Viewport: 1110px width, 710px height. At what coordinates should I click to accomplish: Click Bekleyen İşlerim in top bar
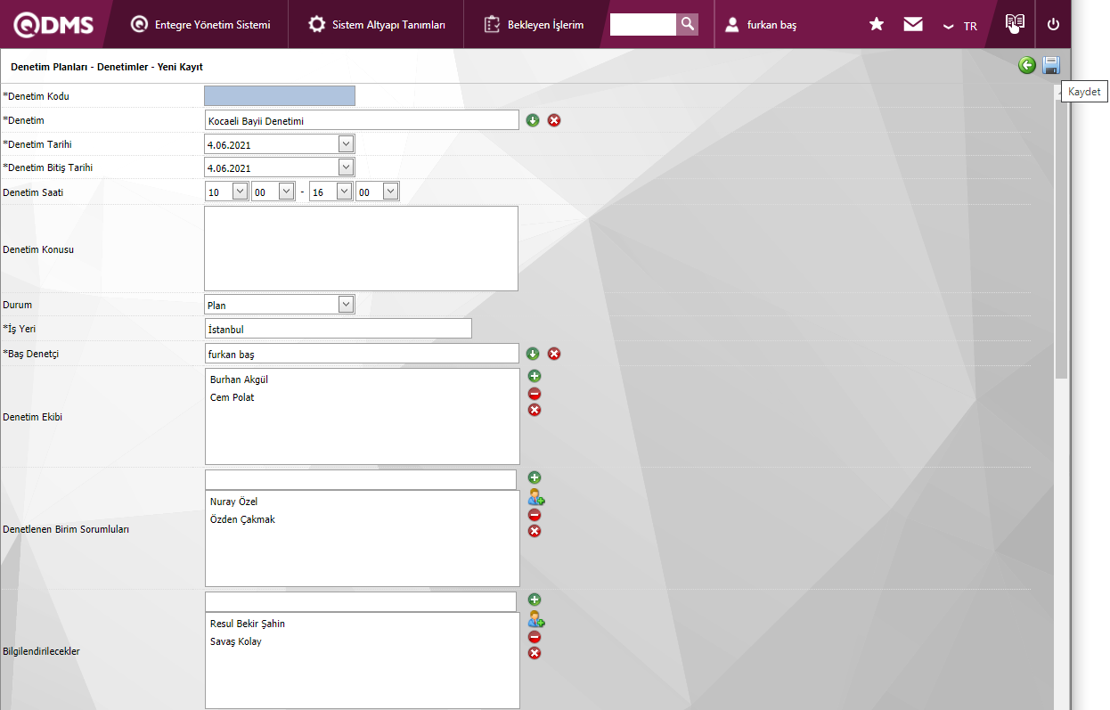point(535,24)
